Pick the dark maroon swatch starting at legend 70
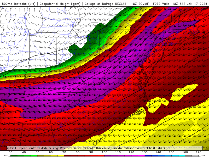Viewport: 209px width, 157px height. tap(68, 156)
